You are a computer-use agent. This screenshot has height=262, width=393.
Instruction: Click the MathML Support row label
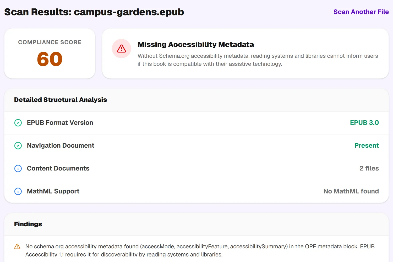[x=53, y=191]
